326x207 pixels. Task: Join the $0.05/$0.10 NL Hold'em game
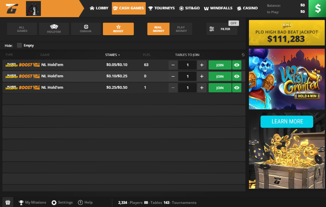(x=220, y=65)
